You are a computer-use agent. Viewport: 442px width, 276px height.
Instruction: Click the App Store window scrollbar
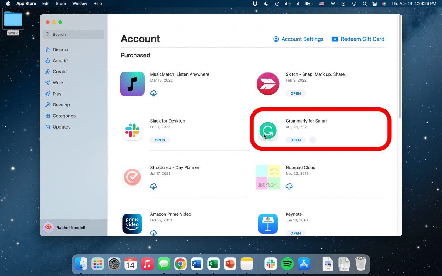pyautogui.click(x=400, y=67)
